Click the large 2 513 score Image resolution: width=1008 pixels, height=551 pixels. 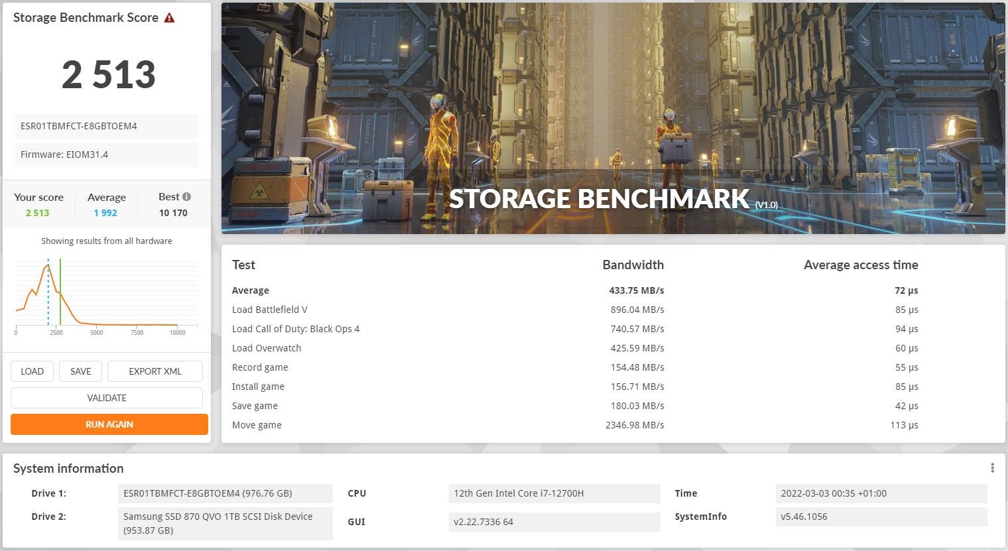[x=109, y=74]
